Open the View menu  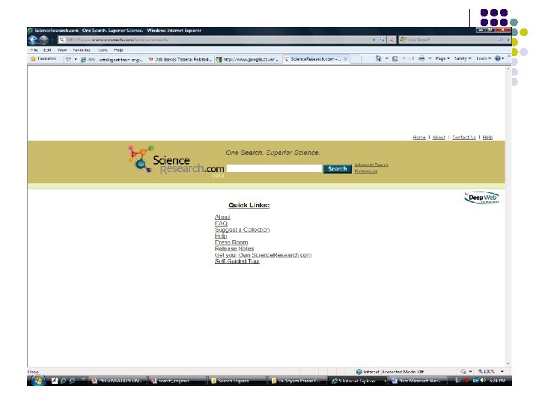(62, 50)
